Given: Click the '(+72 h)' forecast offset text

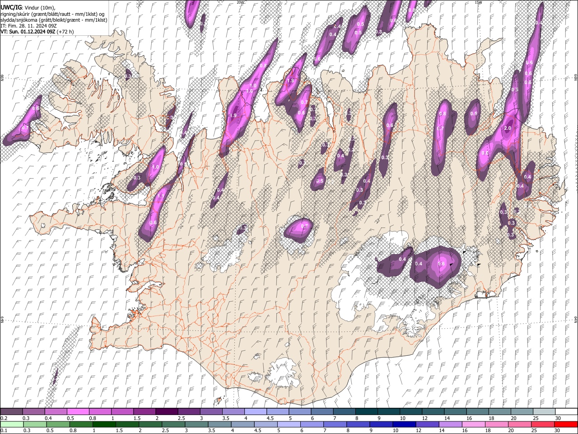Looking at the screenshot, I should (65, 32).
